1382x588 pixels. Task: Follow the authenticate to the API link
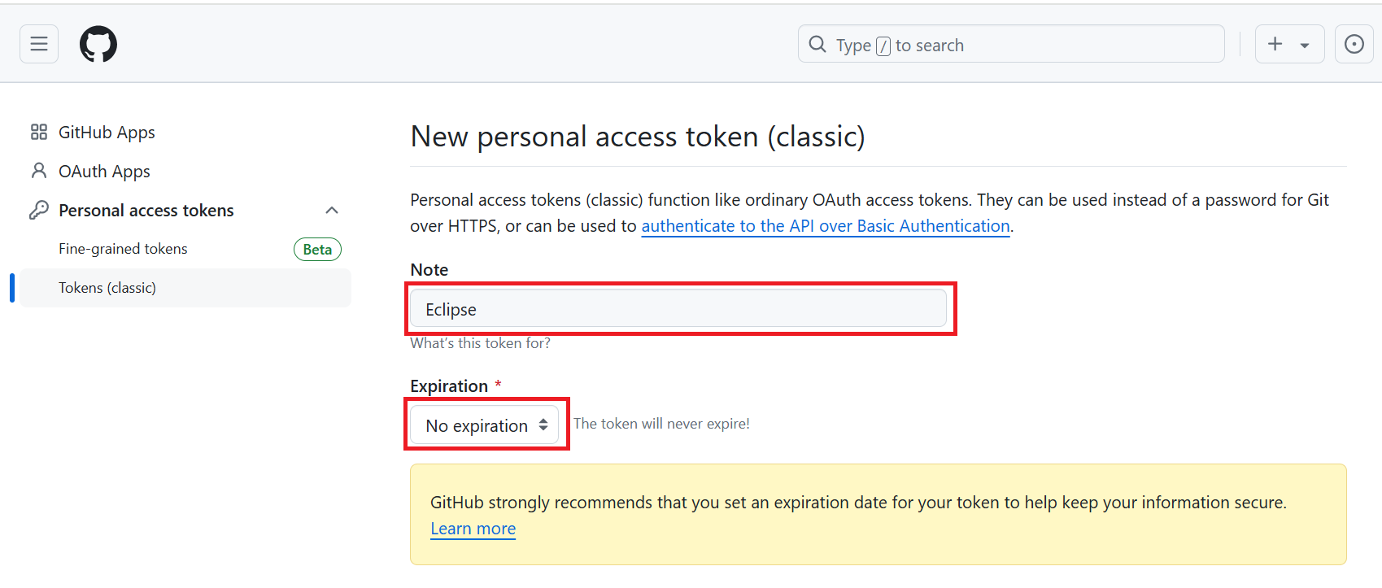click(825, 226)
